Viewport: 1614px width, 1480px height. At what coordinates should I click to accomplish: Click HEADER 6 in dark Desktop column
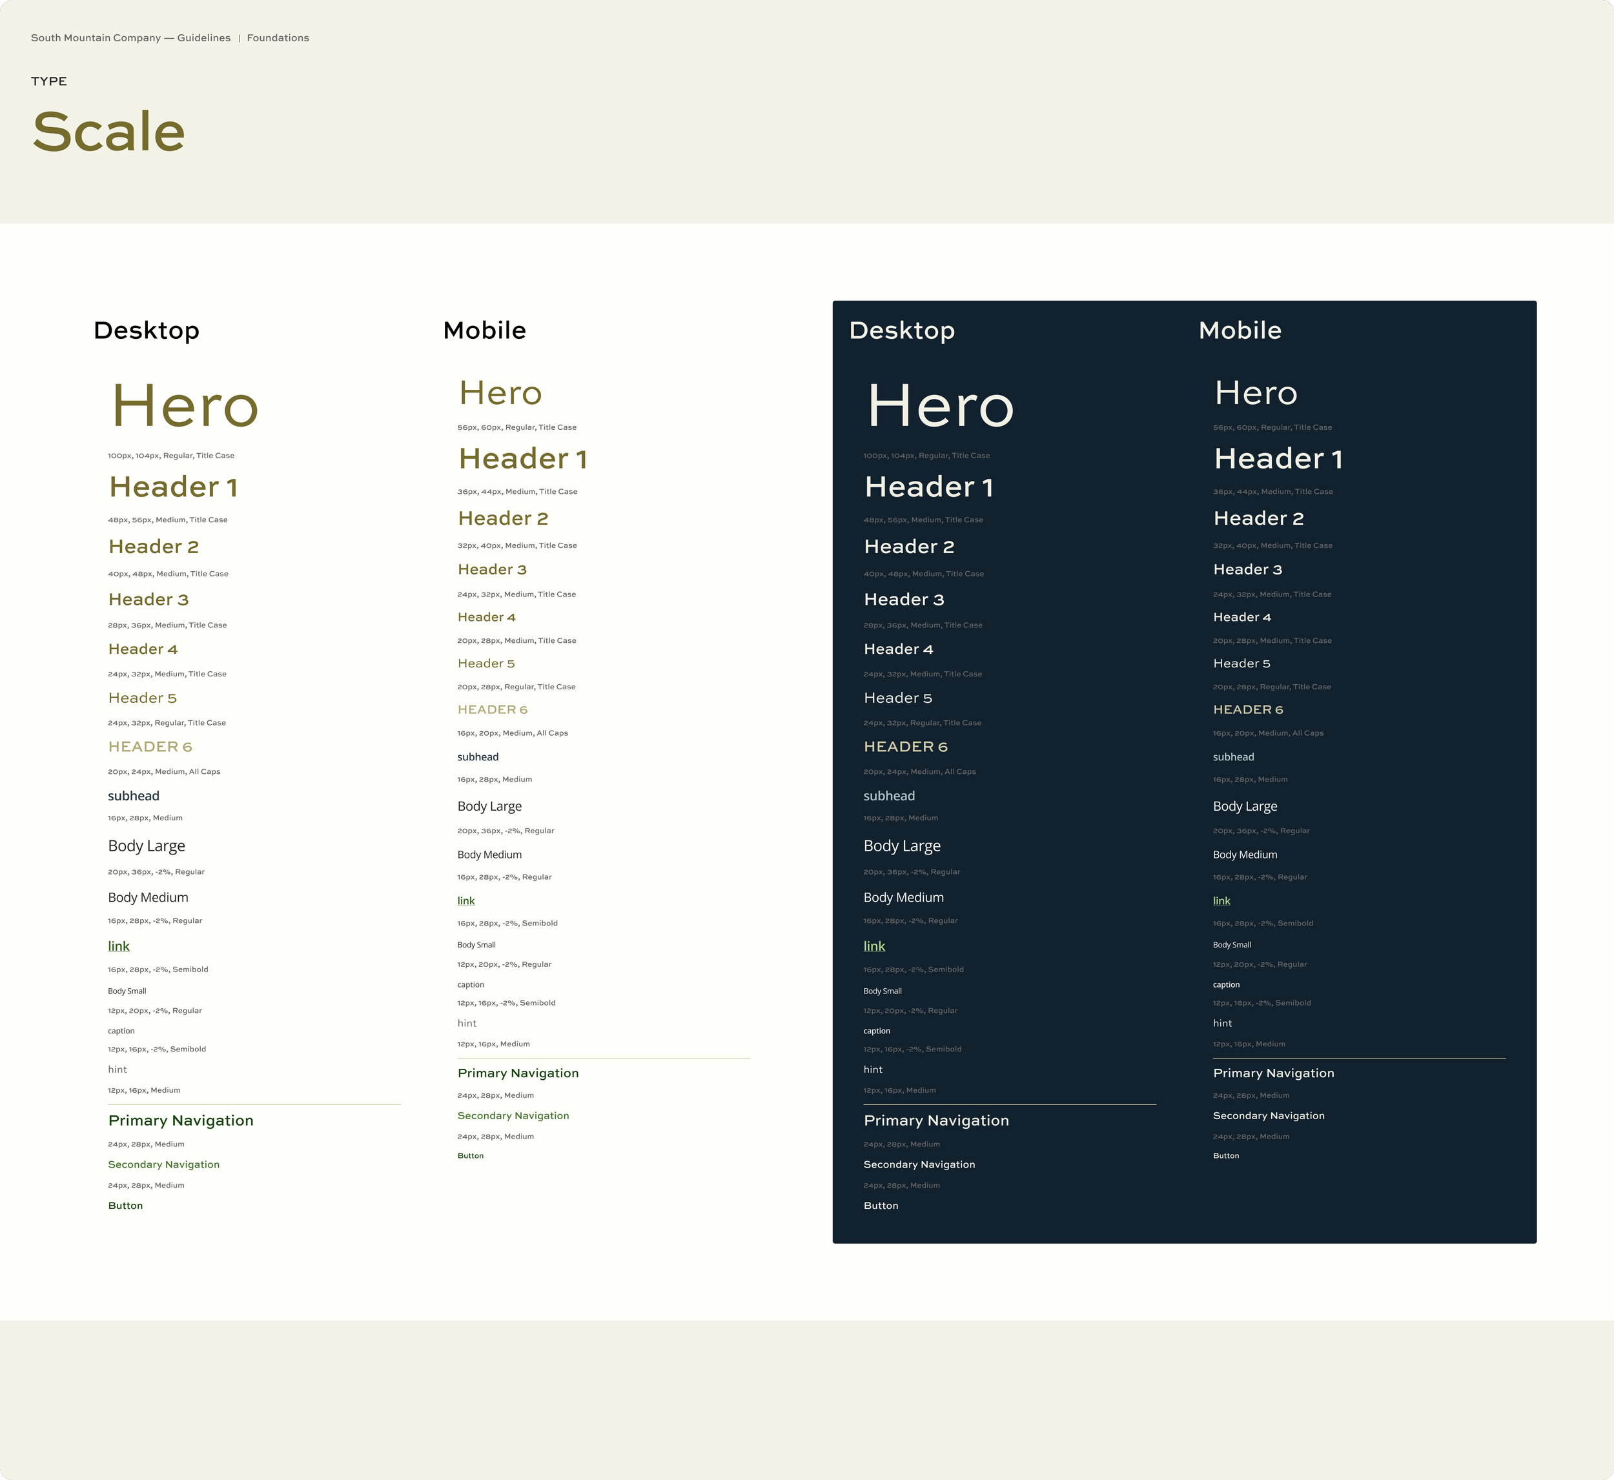click(x=905, y=746)
